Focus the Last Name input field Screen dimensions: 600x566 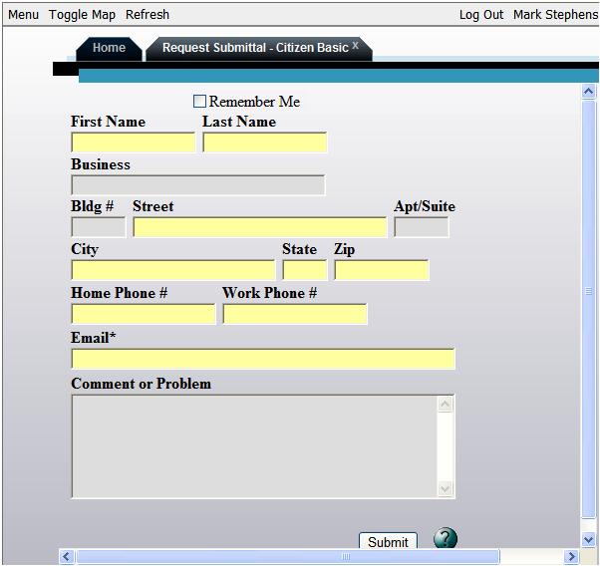click(x=265, y=142)
